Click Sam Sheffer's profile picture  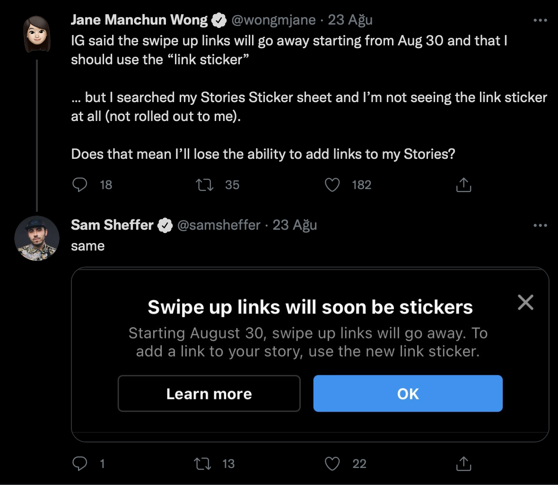37,238
